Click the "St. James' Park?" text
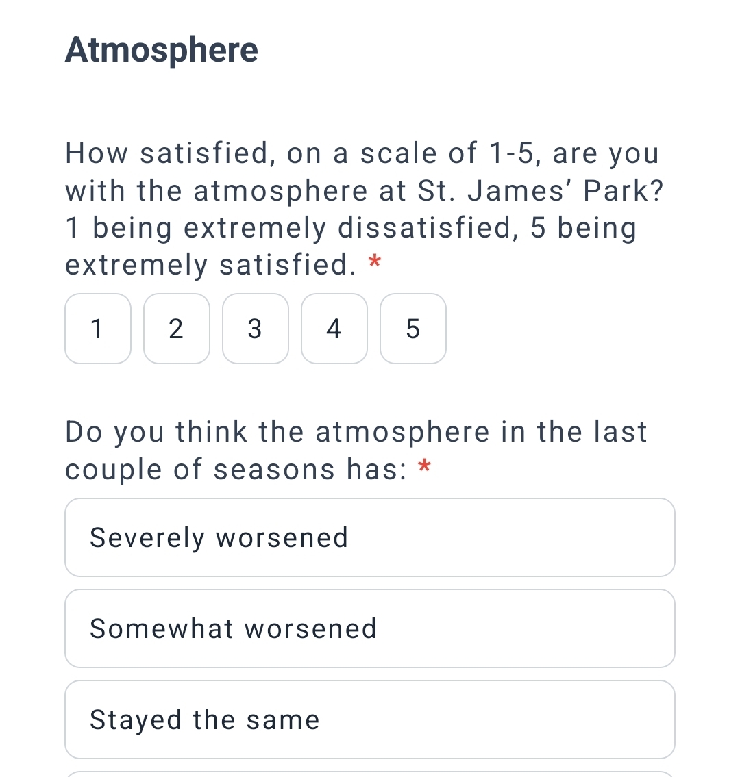 click(541, 191)
